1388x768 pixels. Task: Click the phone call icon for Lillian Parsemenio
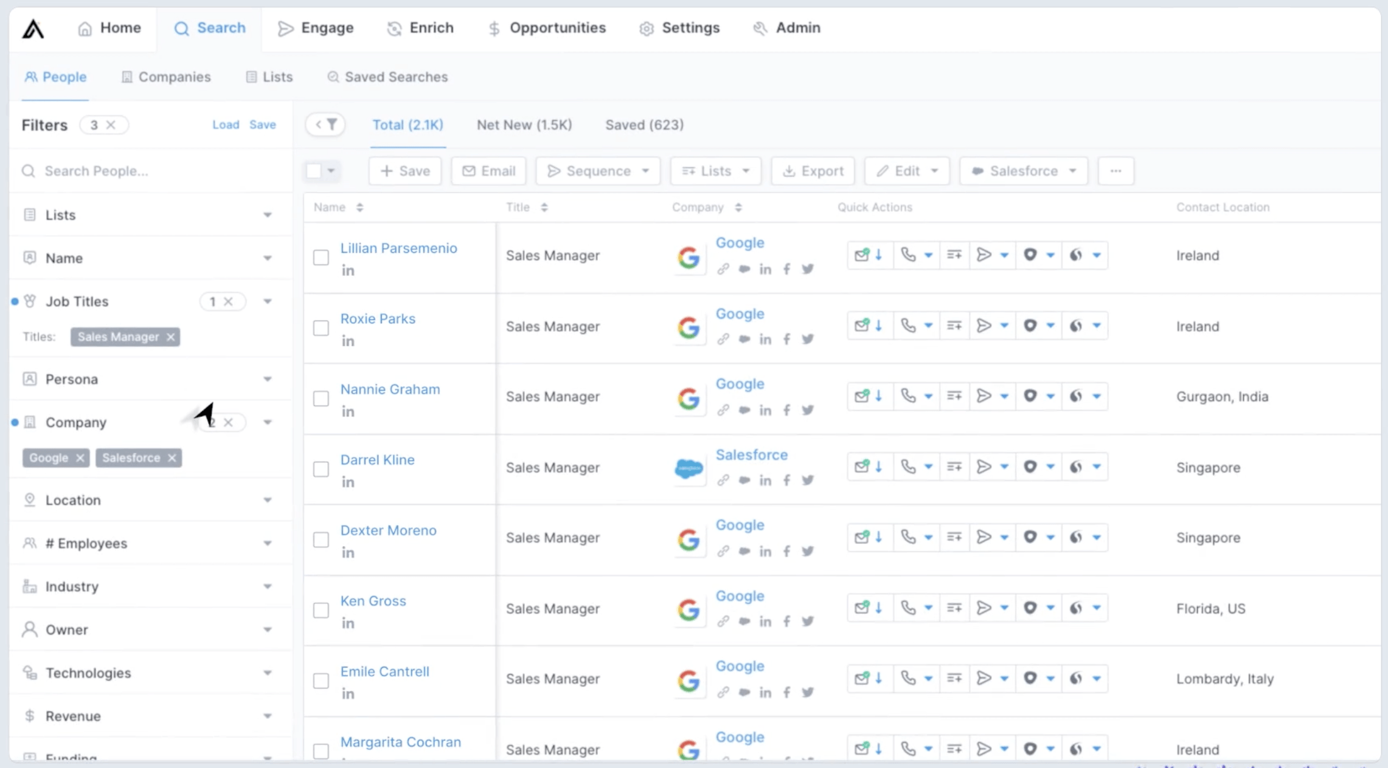pos(908,255)
